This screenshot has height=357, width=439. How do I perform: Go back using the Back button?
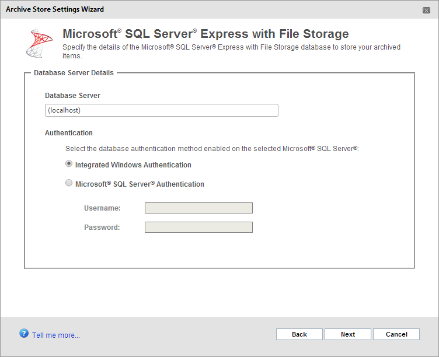click(x=299, y=334)
